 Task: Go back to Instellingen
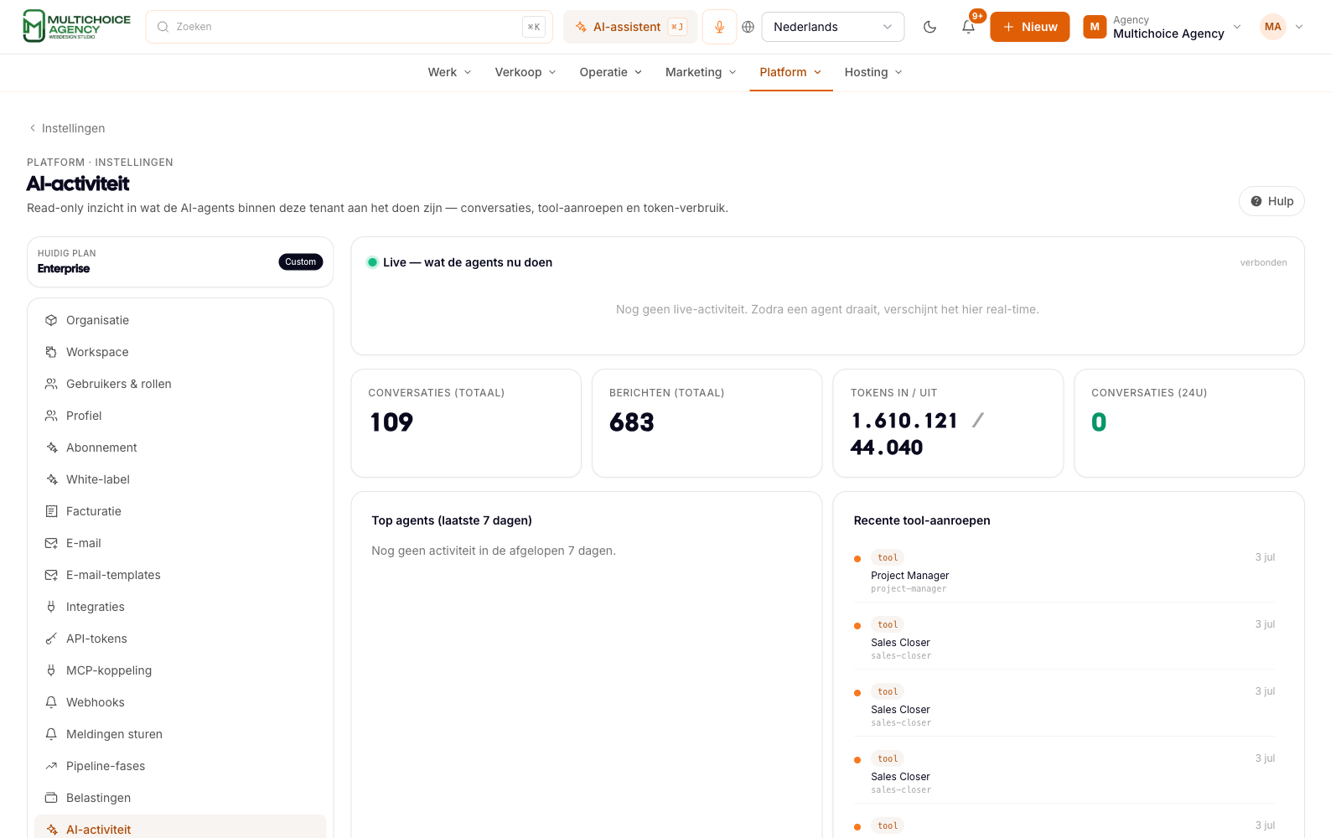(x=67, y=128)
